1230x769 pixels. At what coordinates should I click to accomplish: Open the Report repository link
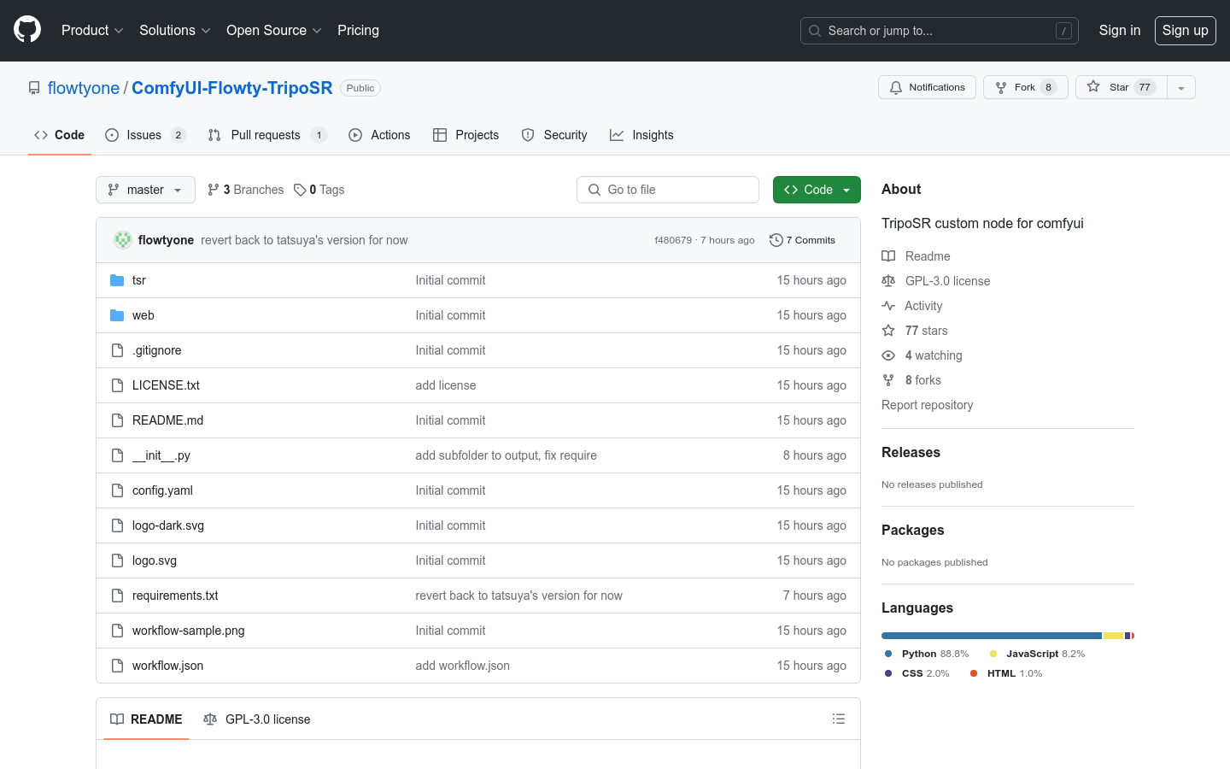point(927,405)
